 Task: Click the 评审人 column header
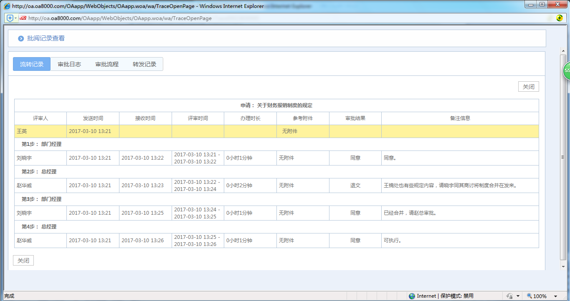click(41, 118)
